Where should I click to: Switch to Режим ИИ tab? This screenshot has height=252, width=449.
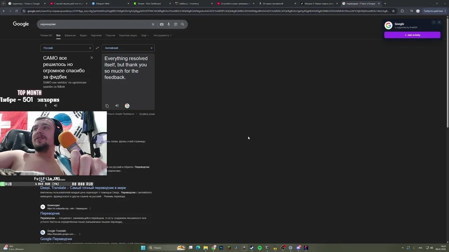click(x=46, y=35)
